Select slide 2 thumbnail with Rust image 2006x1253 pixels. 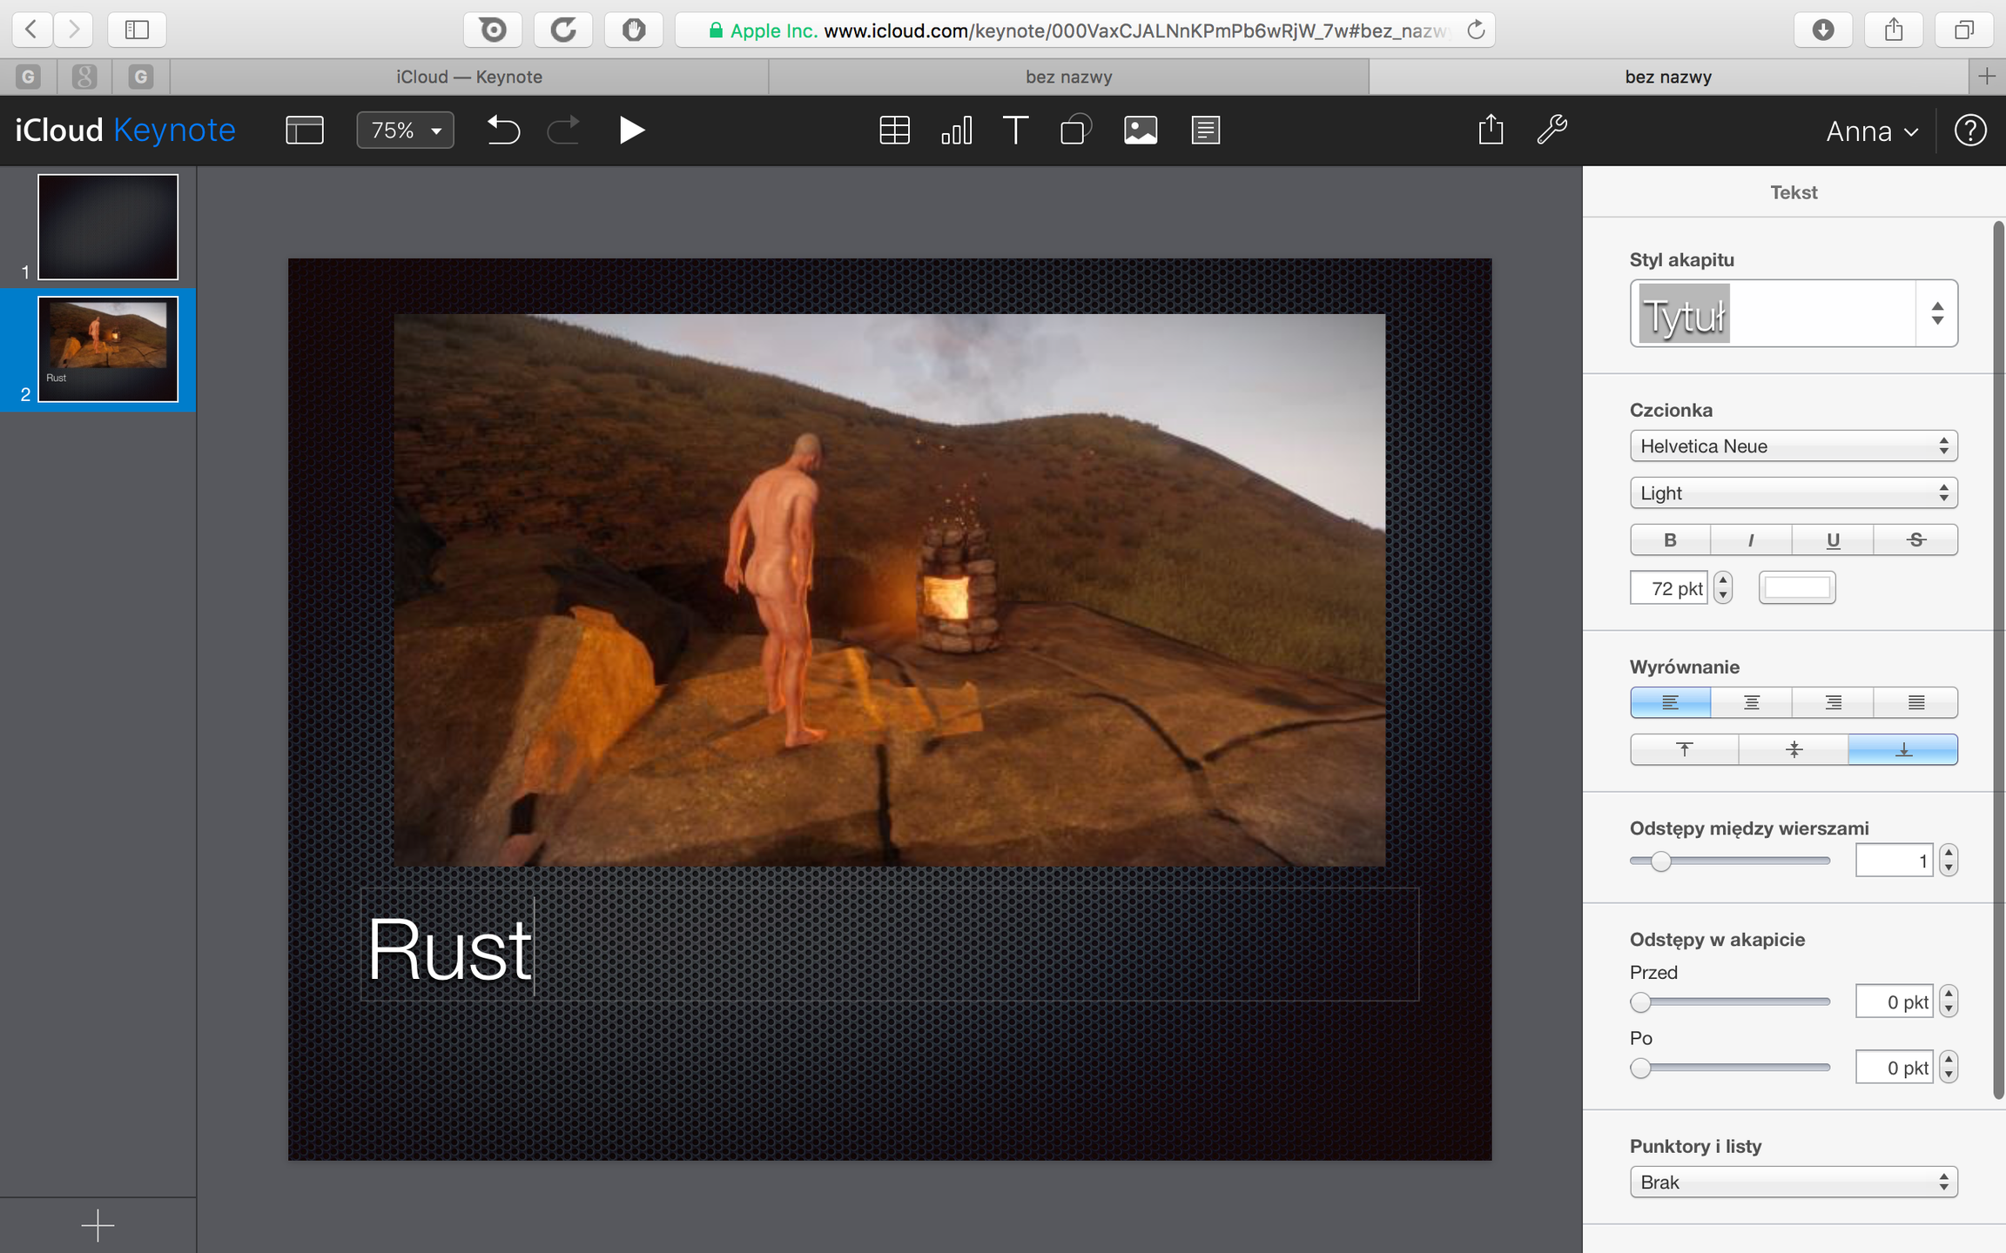(108, 349)
